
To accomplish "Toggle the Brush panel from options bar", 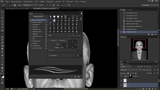I will 15,5.
